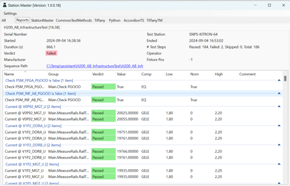Click the Station Master app icon
The width and height of the screenshot is (290, 186).
pos(5,5)
